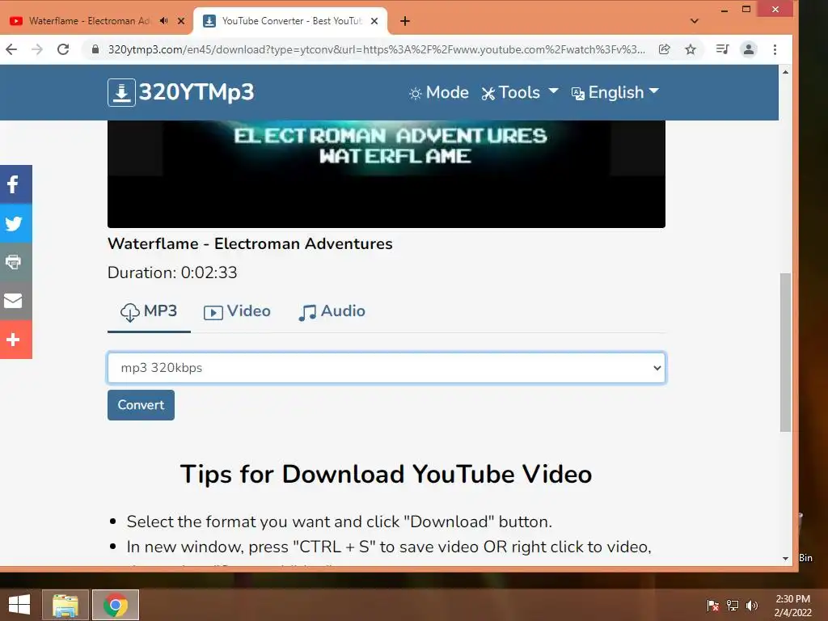Switch to the Audio tab
828x621 pixels.
click(332, 311)
